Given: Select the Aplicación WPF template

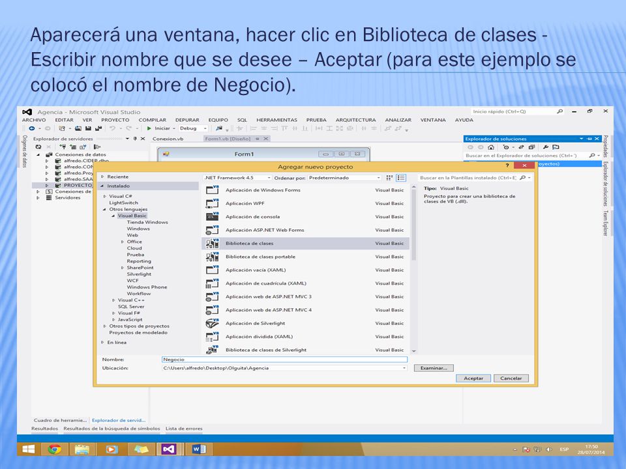Looking at the screenshot, I should [x=306, y=203].
